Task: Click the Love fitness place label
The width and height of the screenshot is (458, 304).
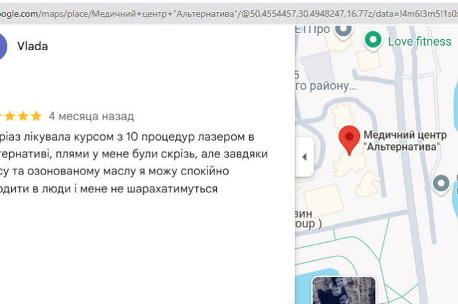Action: pyautogui.click(x=419, y=42)
